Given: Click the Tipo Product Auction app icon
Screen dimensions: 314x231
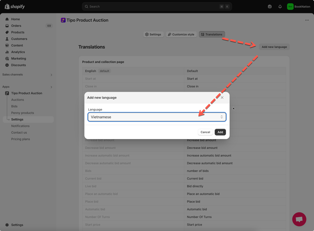Looking at the screenshot, I should coord(63,20).
